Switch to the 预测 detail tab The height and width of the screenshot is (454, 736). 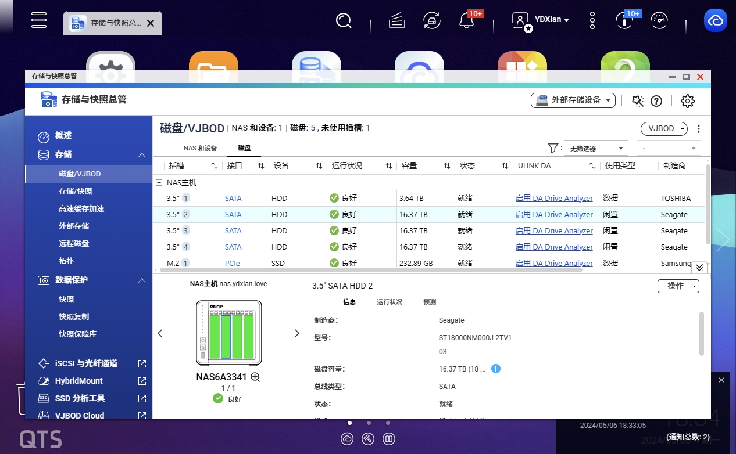[x=430, y=302]
